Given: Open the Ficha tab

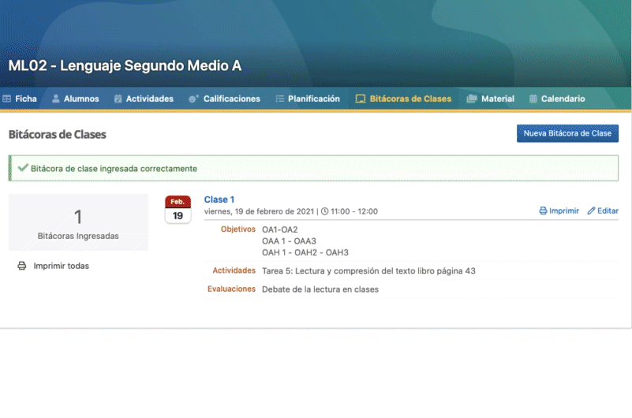Looking at the screenshot, I should pos(20,99).
